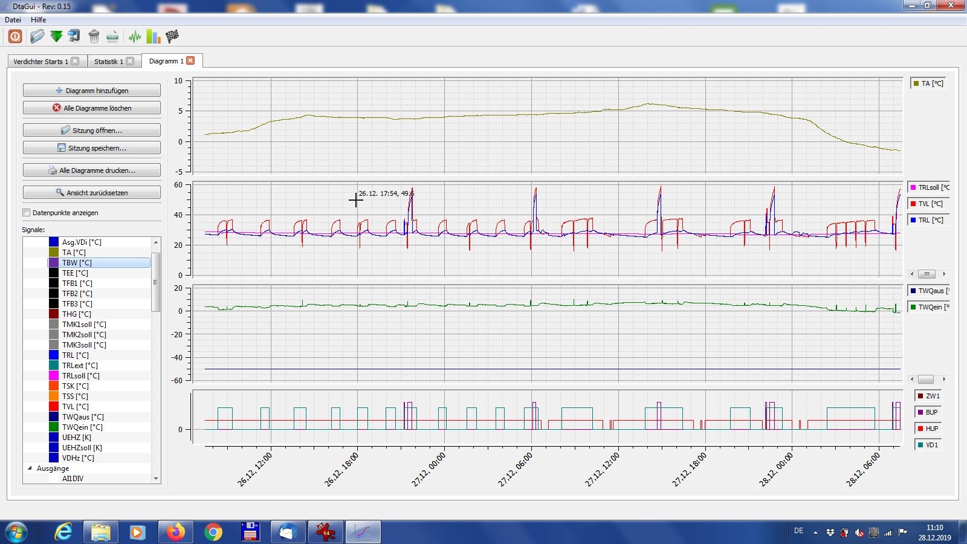Click the green double down-arrow icon
Viewport: 967px width, 544px height.
(56, 36)
